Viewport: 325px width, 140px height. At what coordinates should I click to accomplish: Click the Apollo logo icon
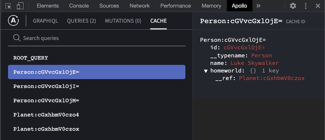pyautogui.click(x=13, y=21)
